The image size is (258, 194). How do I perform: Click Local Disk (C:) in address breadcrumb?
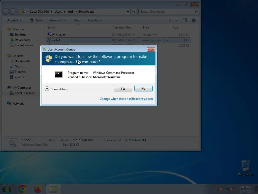(x=39, y=12)
